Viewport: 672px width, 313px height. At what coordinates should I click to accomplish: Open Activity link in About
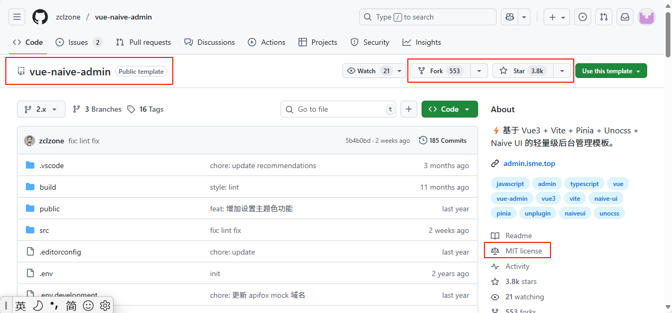tap(517, 266)
